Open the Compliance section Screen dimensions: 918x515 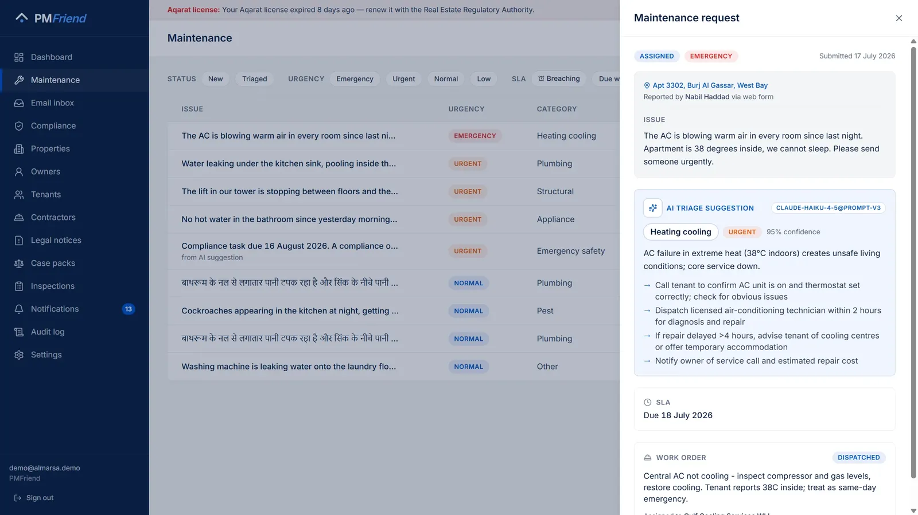(x=75, y=126)
